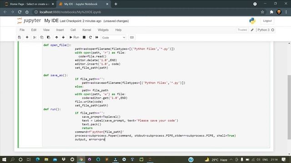Open the cell type Code dropdown
Viewport: 291px width, 163px height.
point(114,38)
